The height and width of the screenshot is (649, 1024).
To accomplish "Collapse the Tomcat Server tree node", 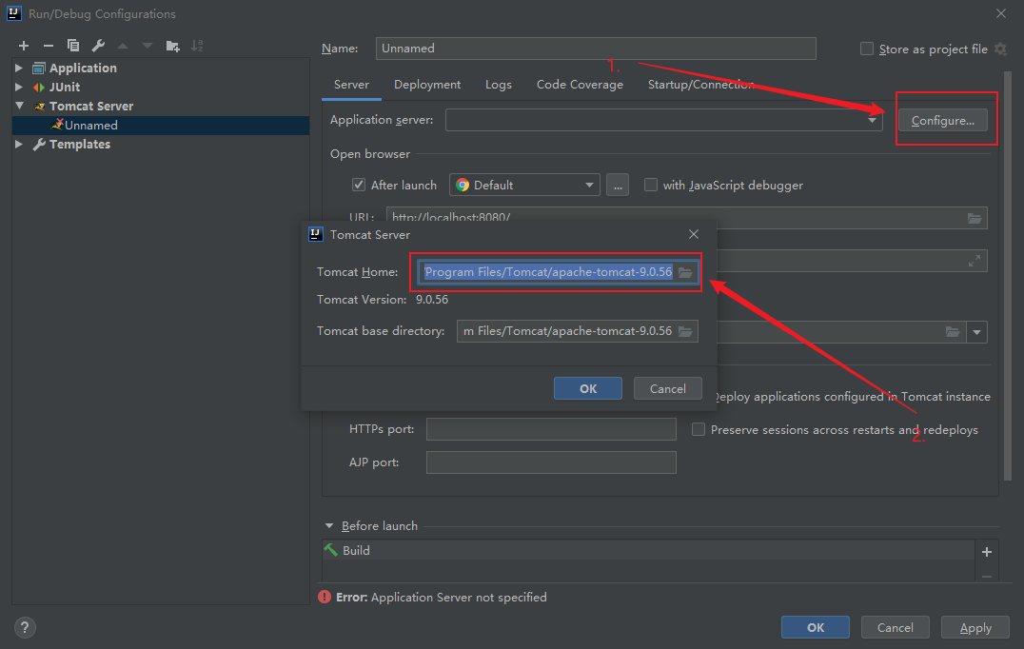I will point(19,106).
